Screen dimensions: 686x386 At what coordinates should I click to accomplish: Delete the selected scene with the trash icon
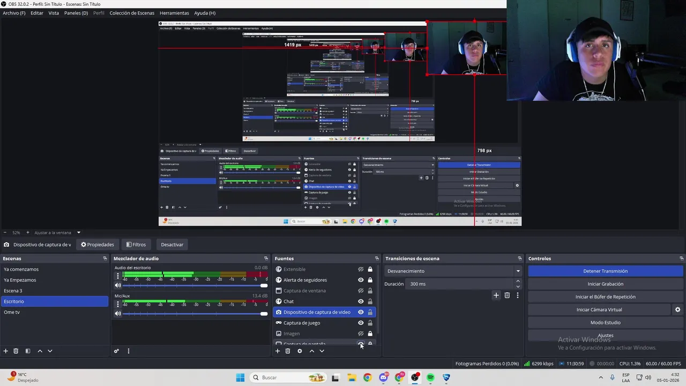16,351
